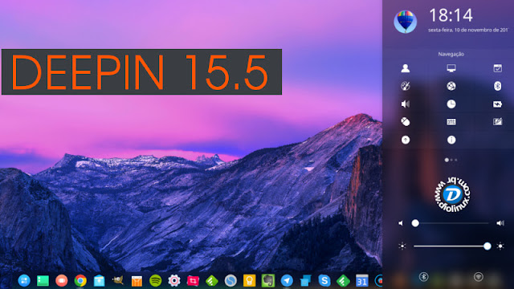Open the Deepin Store bag icon in the dock
This screenshot has width=514, height=289.
coord(99,281)
